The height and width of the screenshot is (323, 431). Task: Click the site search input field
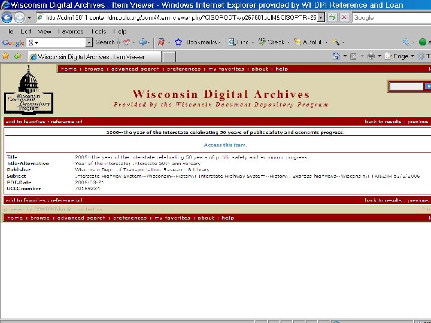[x=406, y=86]
